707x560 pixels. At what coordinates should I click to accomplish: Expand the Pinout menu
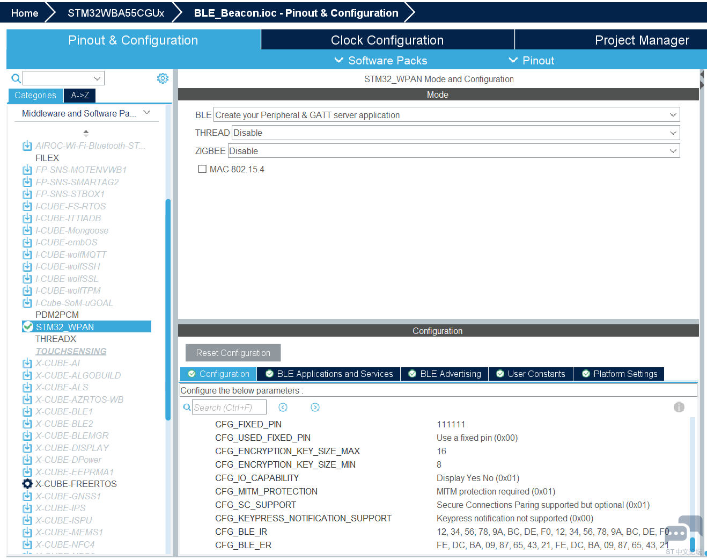(x=531, y=61)
